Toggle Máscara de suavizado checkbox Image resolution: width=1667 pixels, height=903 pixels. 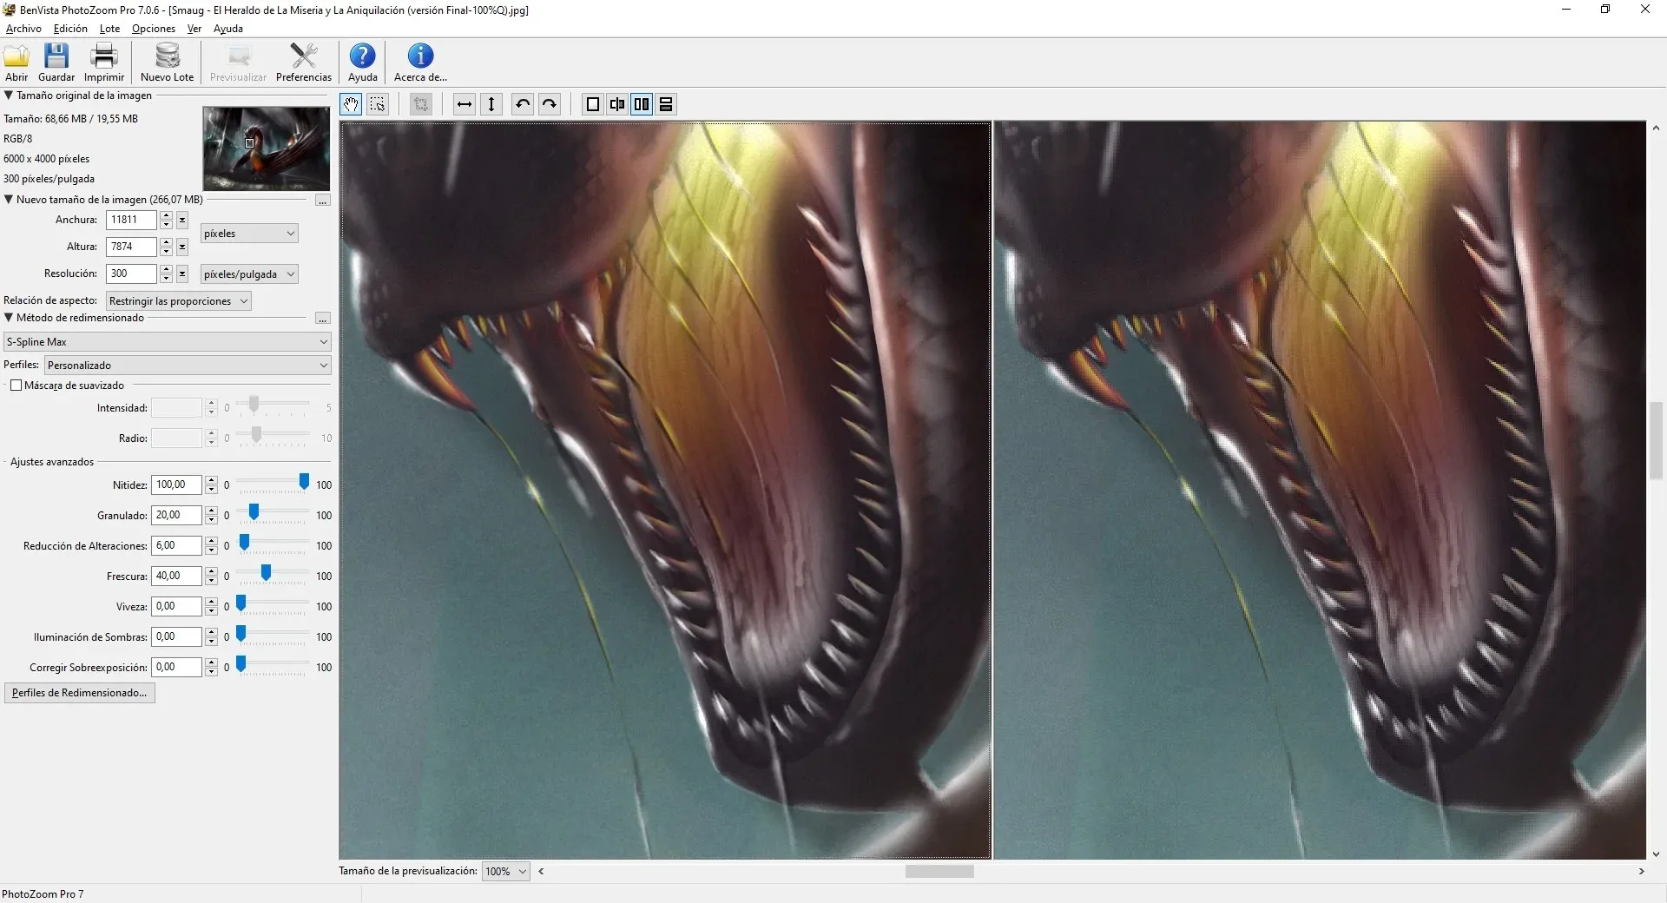click(x=16, y=386)
